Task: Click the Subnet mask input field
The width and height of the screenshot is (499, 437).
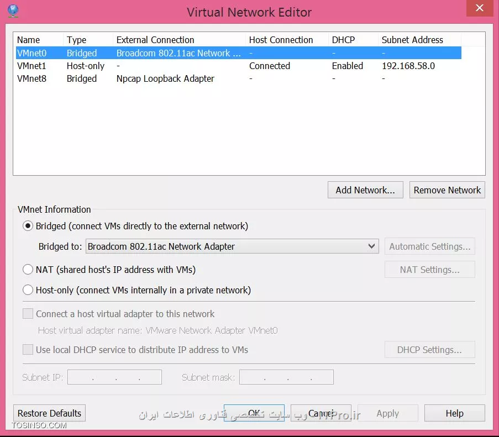Action: pyautogui.click(x=286, y=377)
